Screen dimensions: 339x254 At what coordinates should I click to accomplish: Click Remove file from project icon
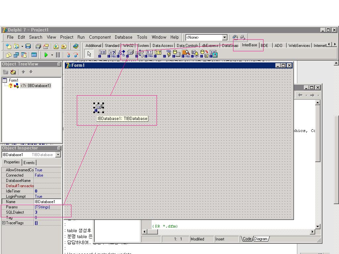tap(64, 46)
